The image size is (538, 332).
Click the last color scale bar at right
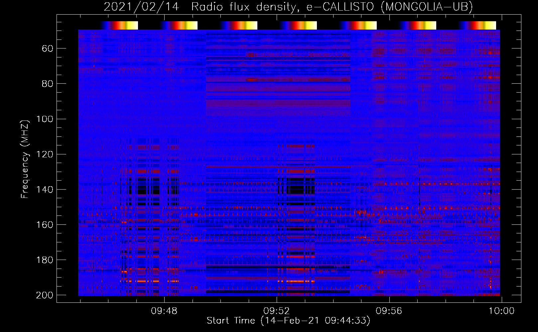(477, 25)
